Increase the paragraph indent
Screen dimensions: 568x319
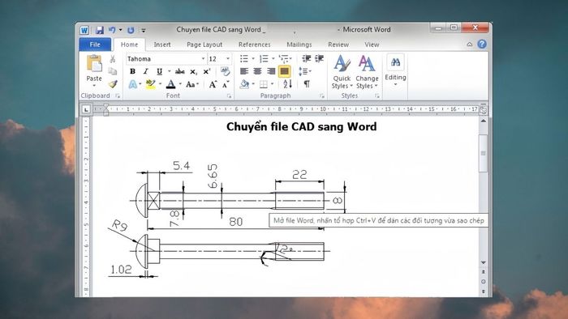coord(319,58)
